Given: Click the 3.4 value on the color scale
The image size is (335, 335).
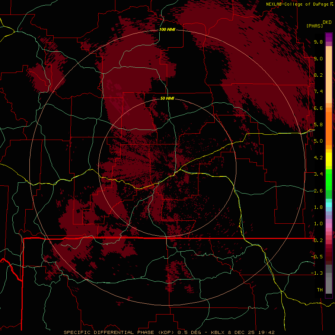Looking at the screenshot, I should (x=318, y=174).
